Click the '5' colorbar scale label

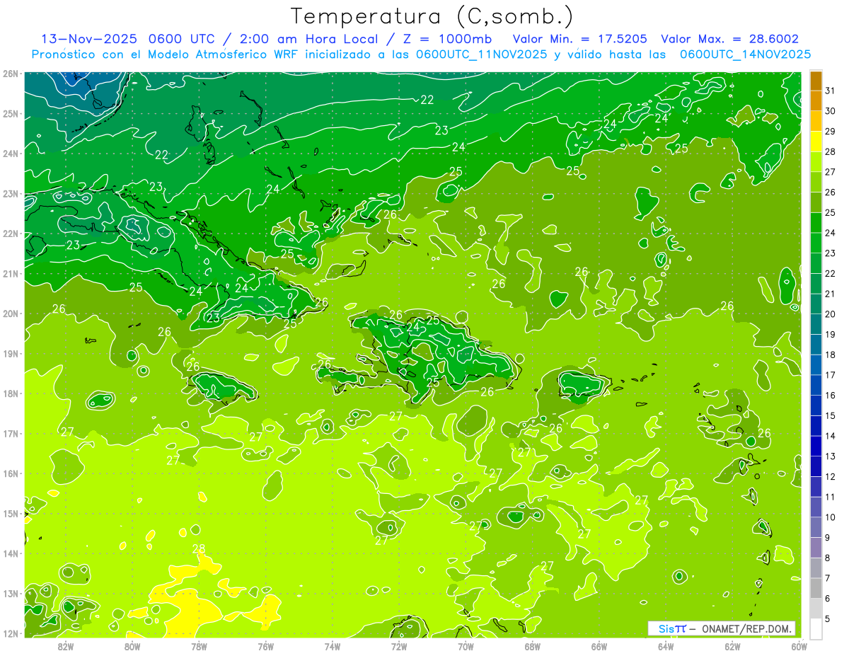[827, 619]
